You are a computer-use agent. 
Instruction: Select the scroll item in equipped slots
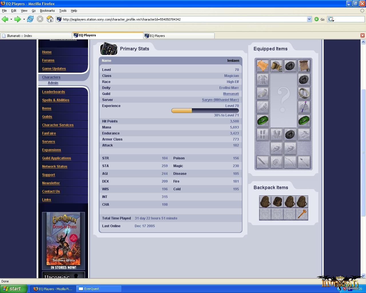(304, 66)
